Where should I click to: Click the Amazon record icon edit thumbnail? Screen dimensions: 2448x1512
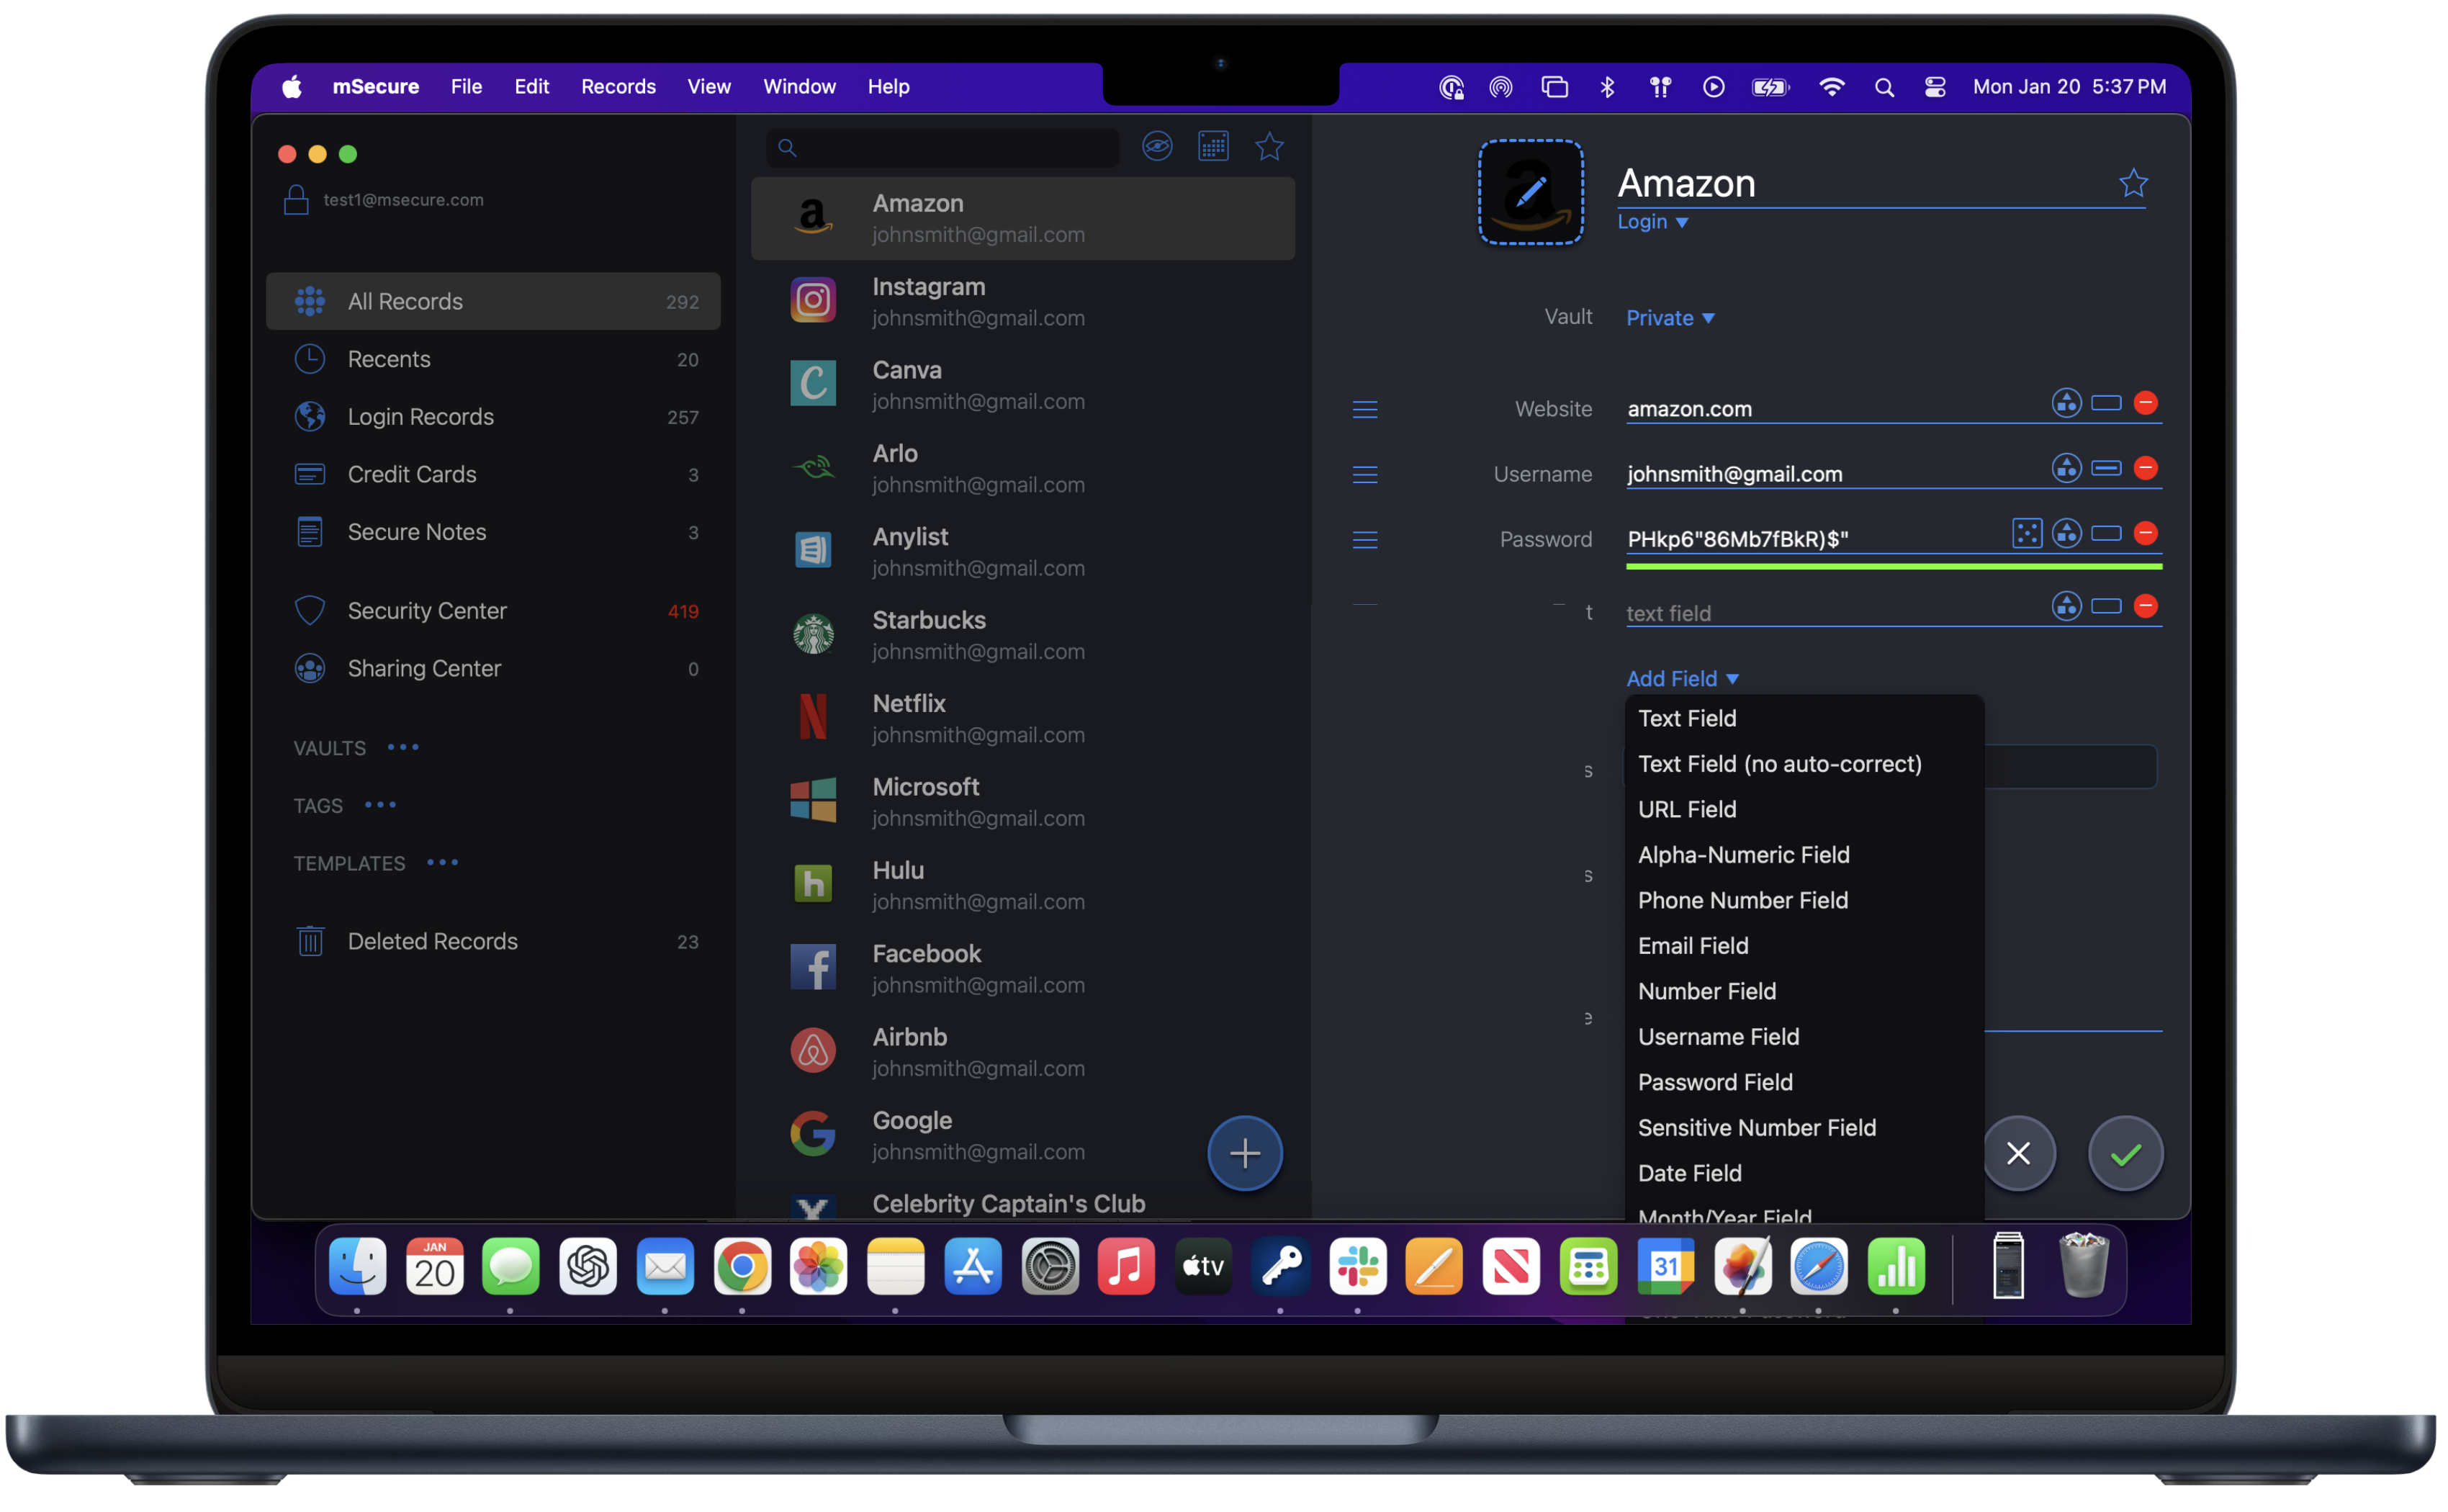click(x=1530, y=192)
